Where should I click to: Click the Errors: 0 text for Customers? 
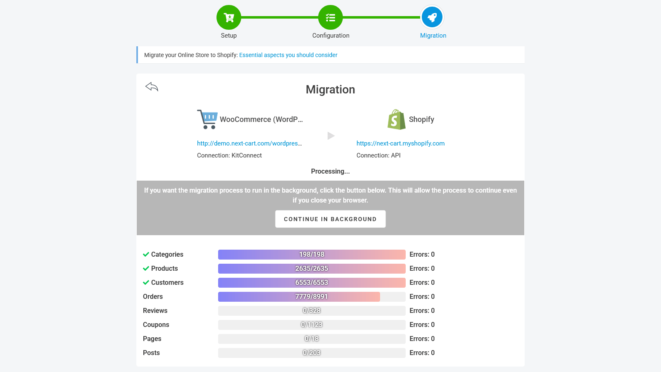[x=422, y=283]
